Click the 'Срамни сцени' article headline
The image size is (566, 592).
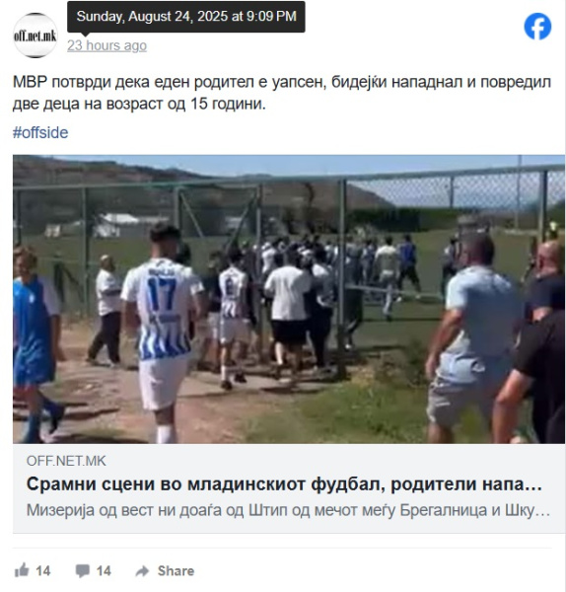tap(284, 484)
